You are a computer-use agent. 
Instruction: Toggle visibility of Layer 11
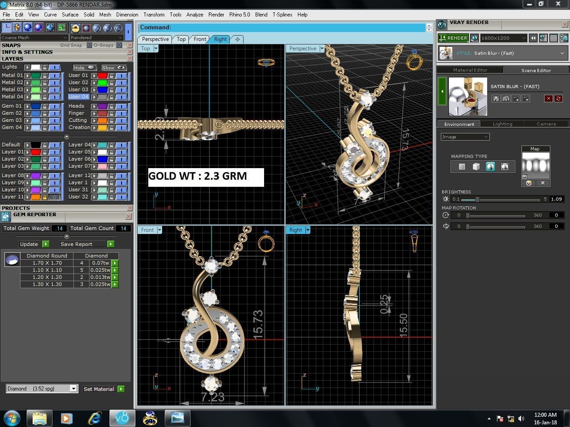[54, 197]
